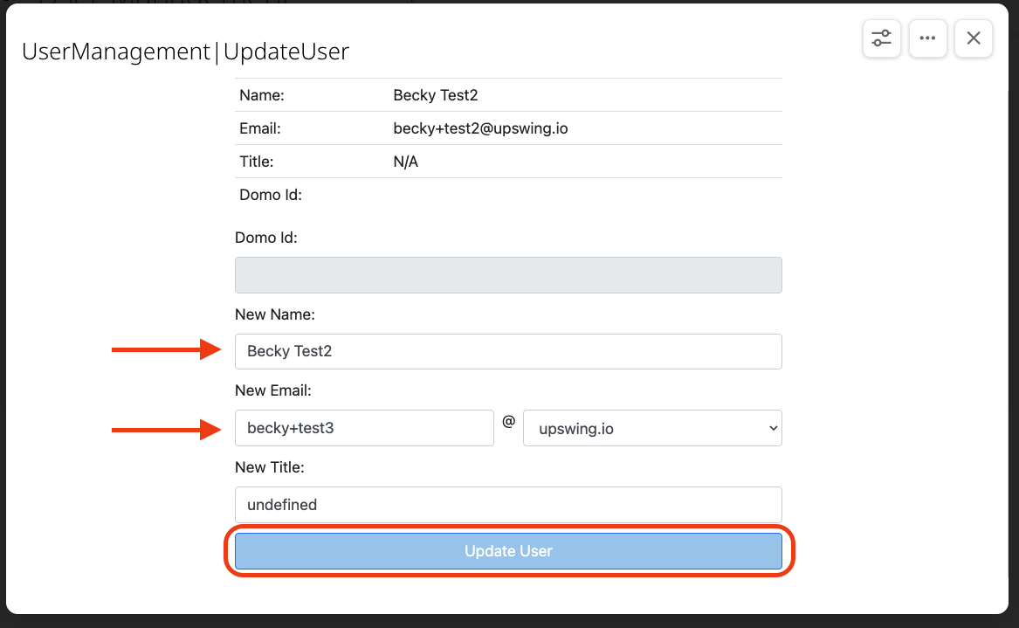Click the UserManagement|UpdateUser title text
Viewport: 1019px width, 628px height.
coord(185,52)
